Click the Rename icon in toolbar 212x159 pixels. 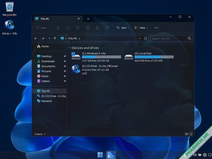click(88, 28)
